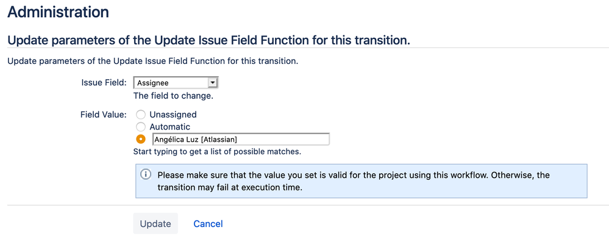Click 'Start typing to get a list' hint
Screen dimensions: 609x241
(x=217, y=152)
